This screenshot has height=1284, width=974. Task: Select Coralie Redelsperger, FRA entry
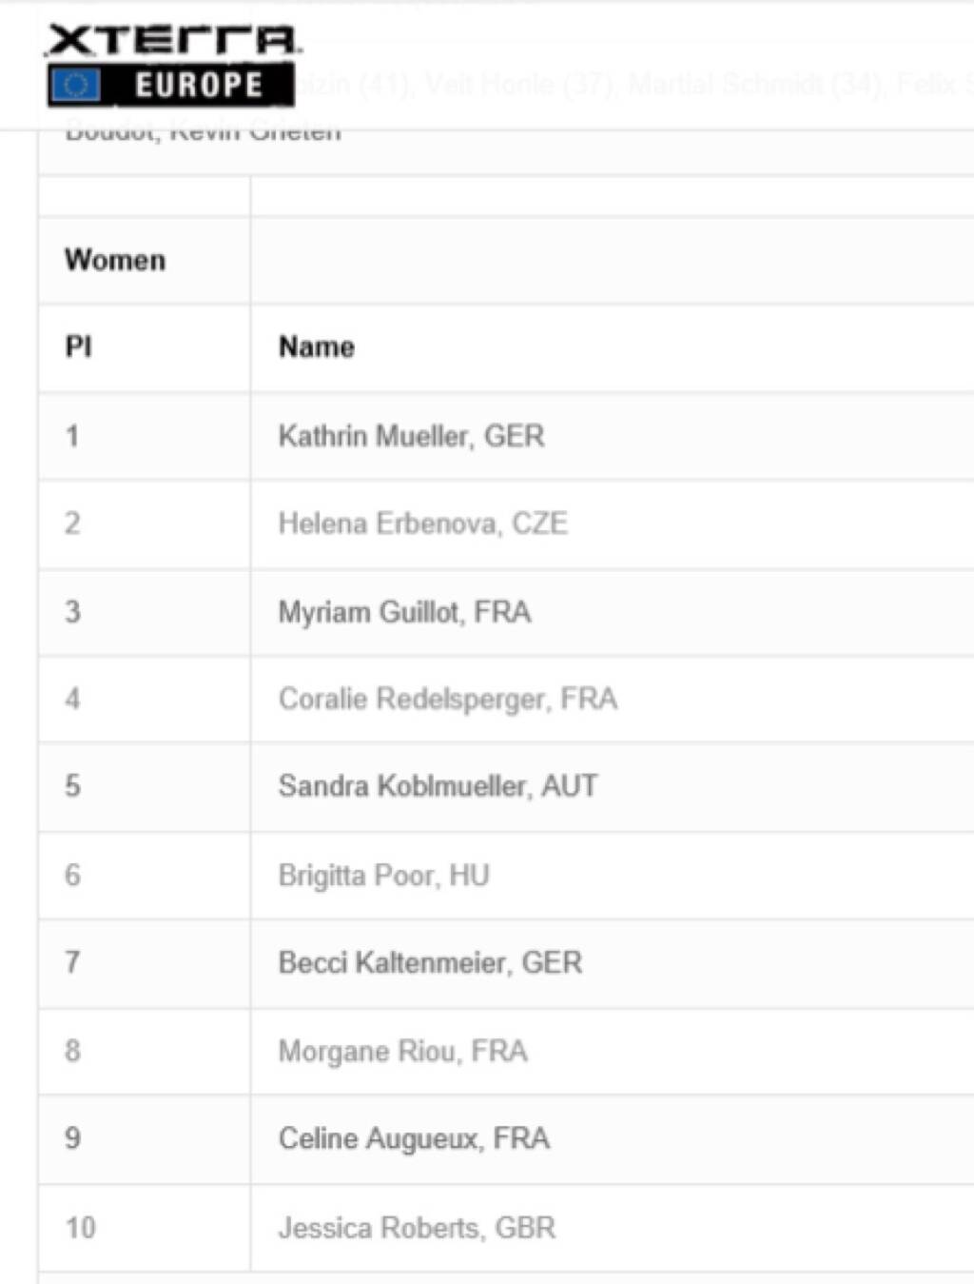coord(447,699)
